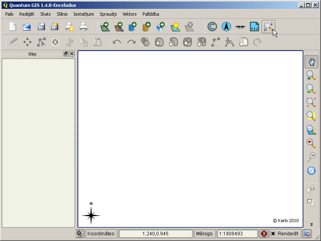Select the Move Feature tool
321x241 pixels.
[27, 42]
